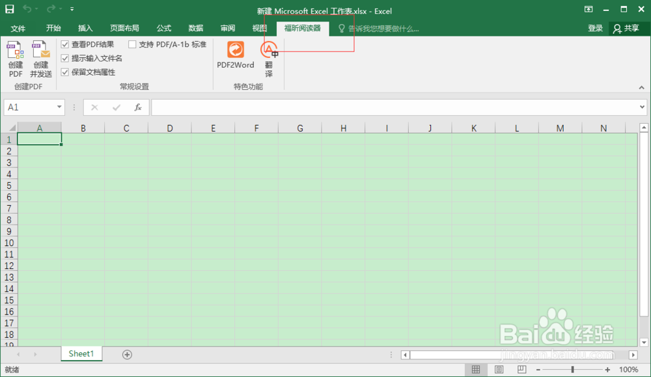Click cell A1
Image resolution: width=651 pixels, height=377 pixels.
click(40, 139)
